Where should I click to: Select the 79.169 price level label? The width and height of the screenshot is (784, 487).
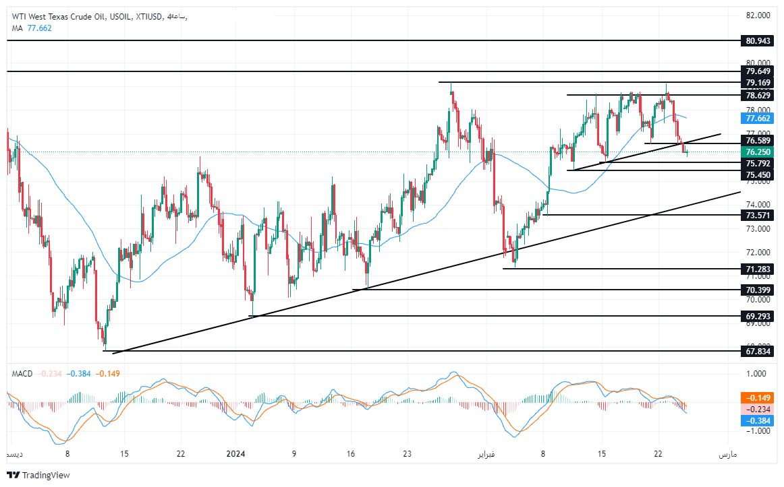coord(758,83)
